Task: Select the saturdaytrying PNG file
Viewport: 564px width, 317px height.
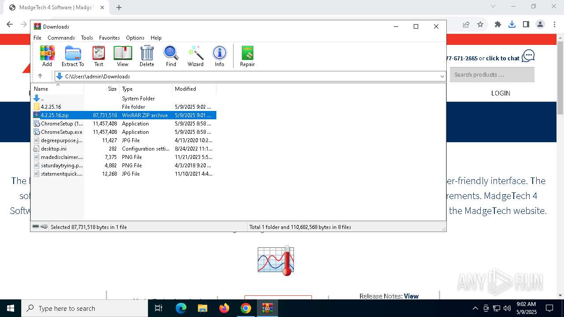Action: coord(123,166)
